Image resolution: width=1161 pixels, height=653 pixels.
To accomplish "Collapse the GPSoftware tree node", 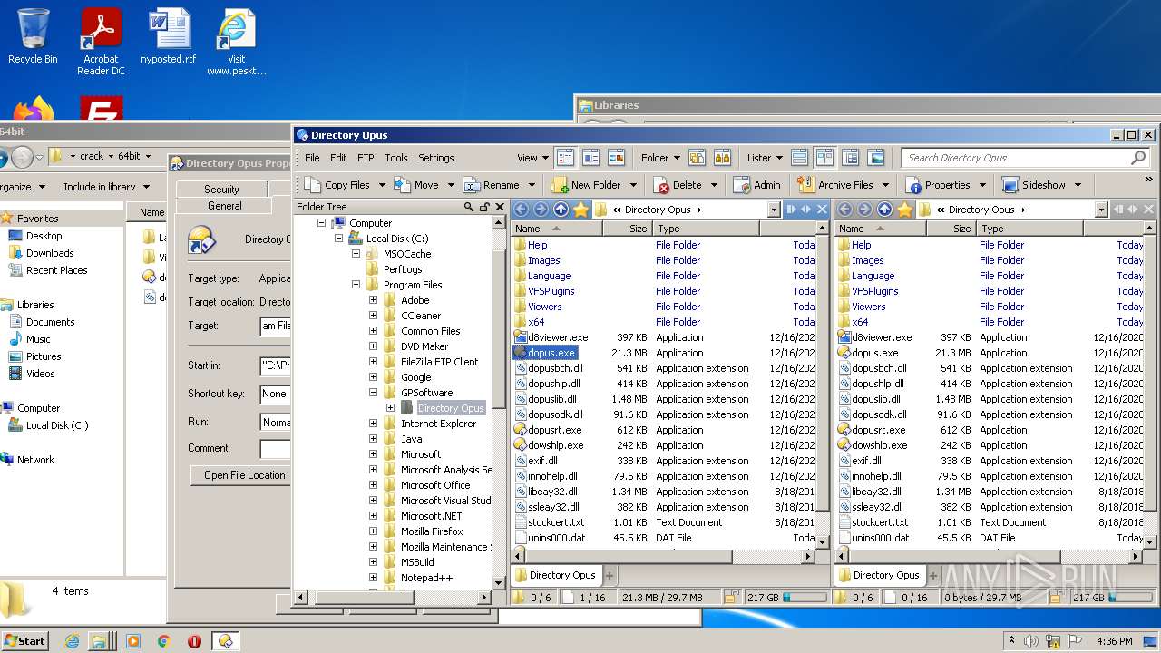I will click(x=373, y=393).
